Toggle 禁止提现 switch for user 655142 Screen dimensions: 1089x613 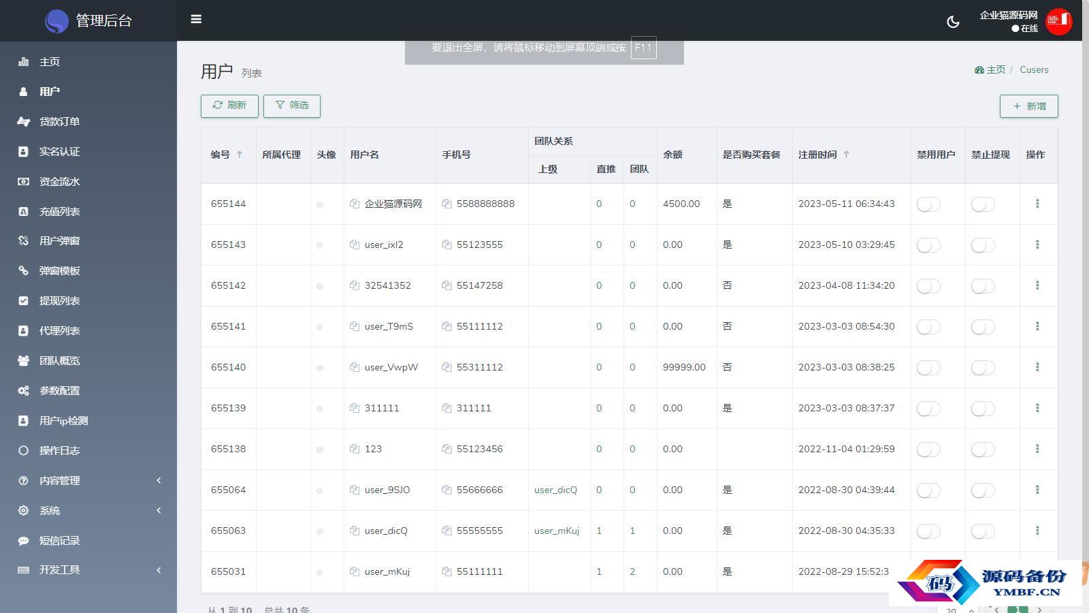(x=983, y=286)
